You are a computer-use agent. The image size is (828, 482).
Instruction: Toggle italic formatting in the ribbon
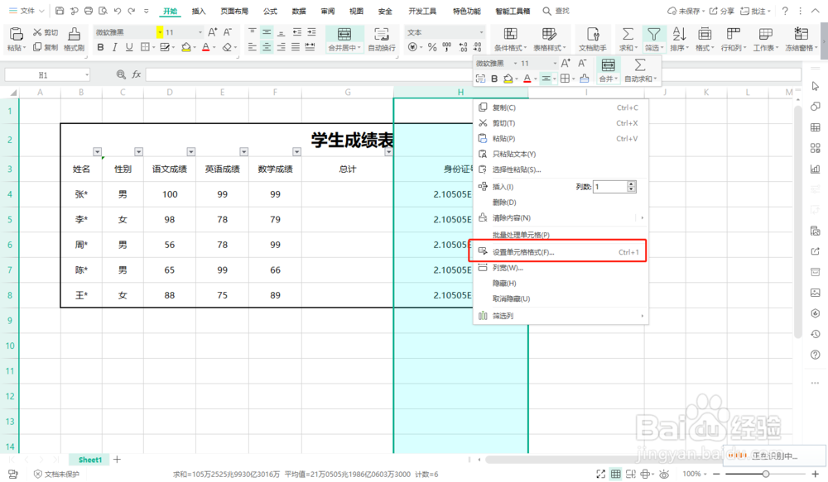(x=113, y=47)
